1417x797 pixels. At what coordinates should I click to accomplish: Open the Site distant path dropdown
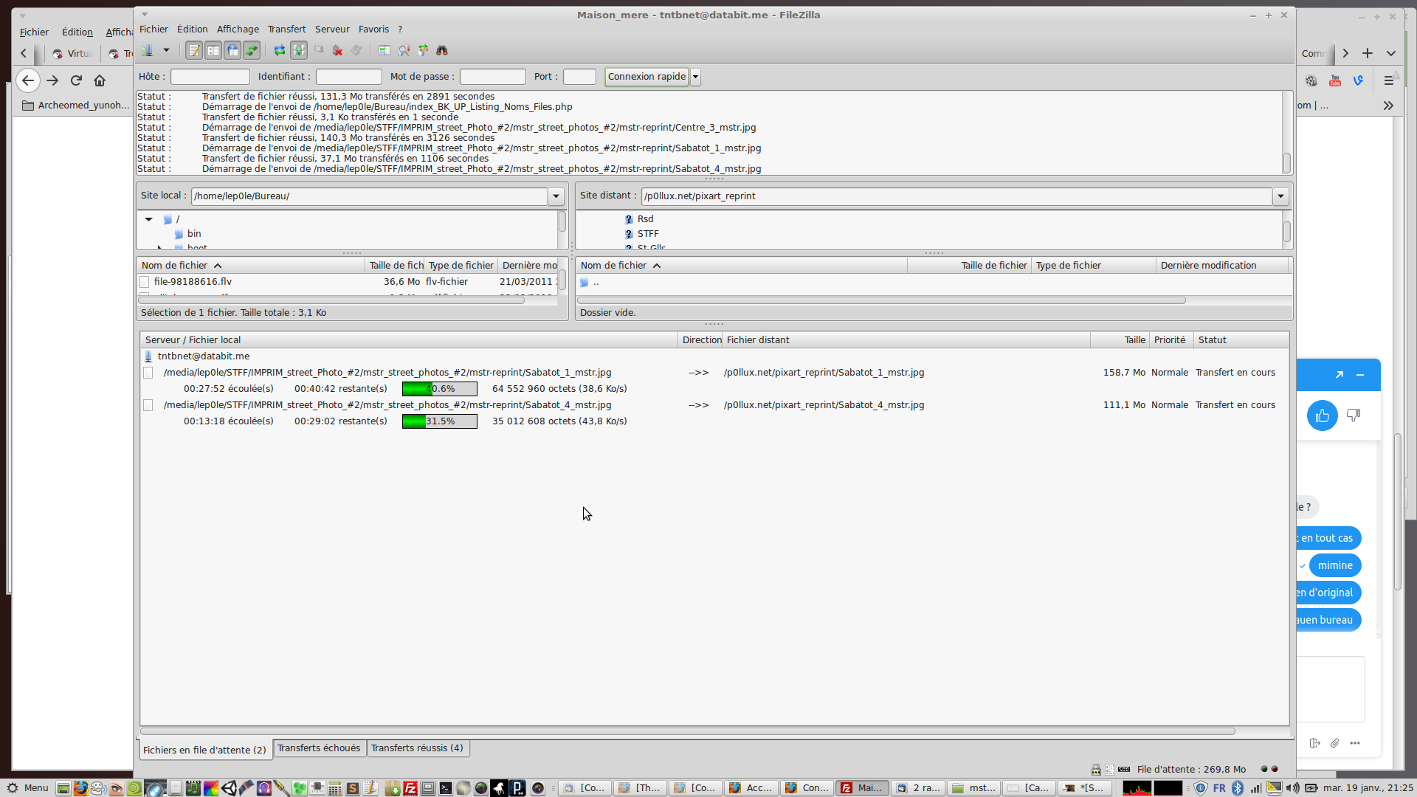coord(1280,196)
